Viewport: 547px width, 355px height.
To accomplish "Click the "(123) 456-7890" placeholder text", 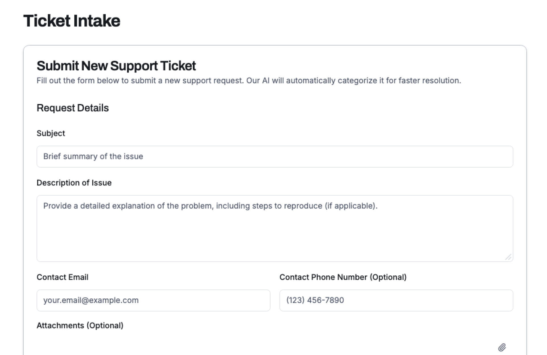I will point(315,300).
